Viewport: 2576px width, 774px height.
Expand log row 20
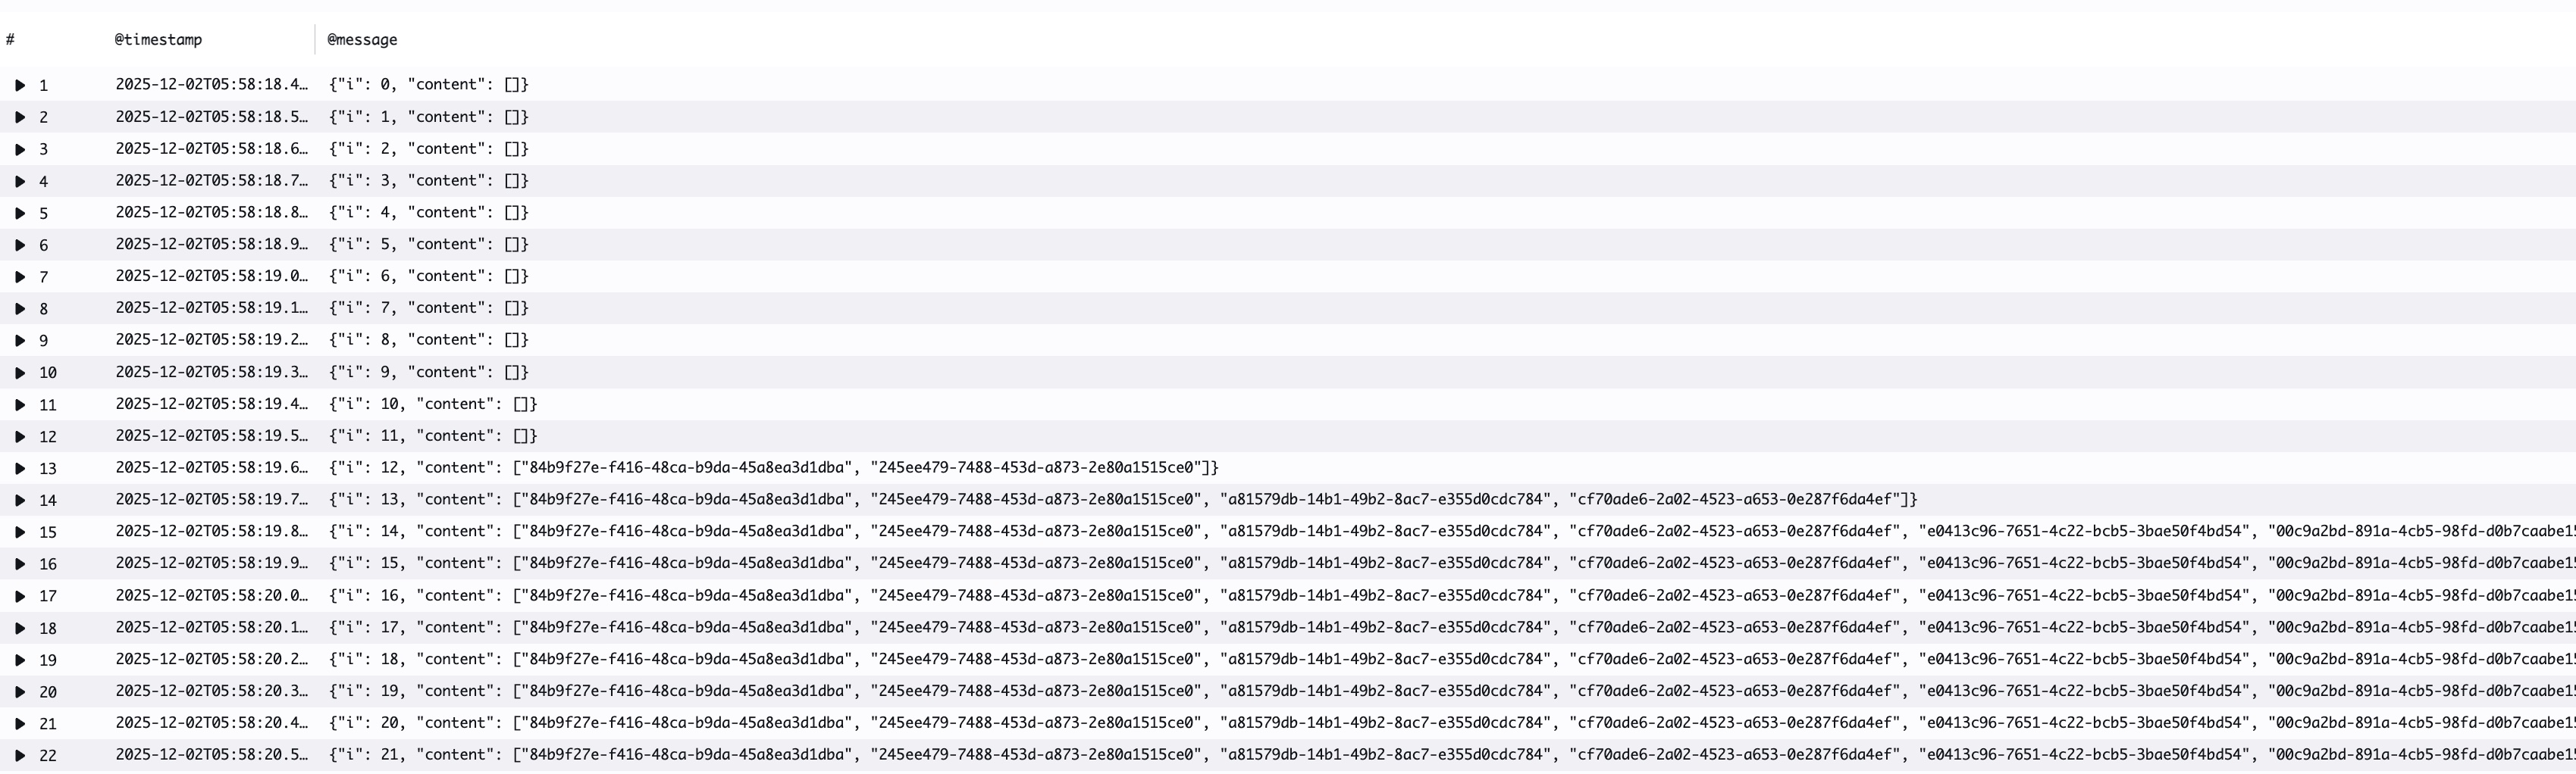pyautogui.click(x=20, y=692)
